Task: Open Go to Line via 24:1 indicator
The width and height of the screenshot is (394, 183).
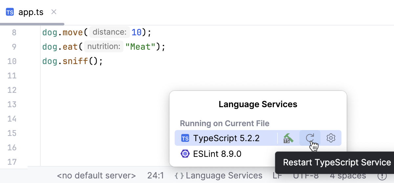Action: [x=156, y=176]
